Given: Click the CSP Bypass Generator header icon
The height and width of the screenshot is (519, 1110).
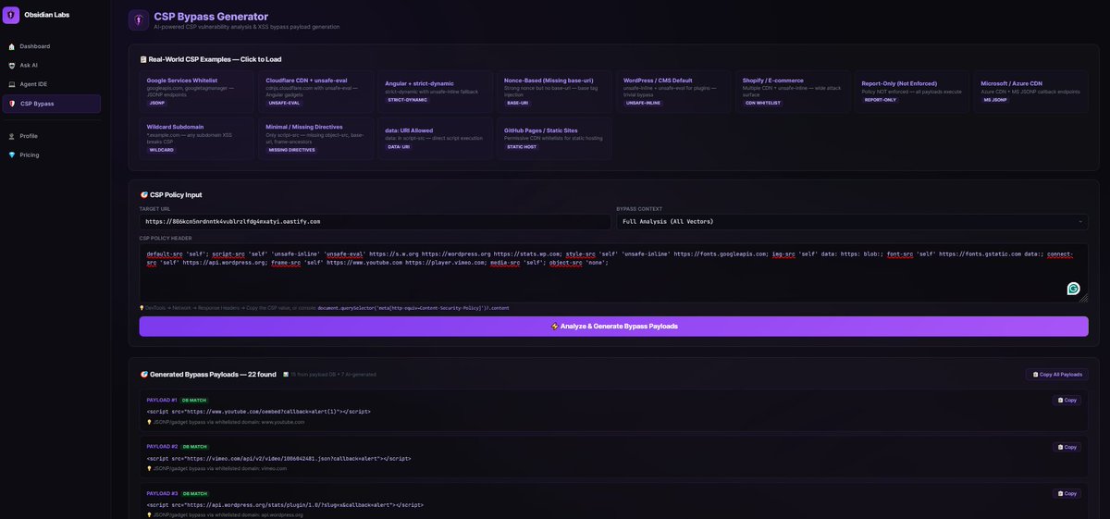Looking at the screenshot, I should (x=138, y=20).
